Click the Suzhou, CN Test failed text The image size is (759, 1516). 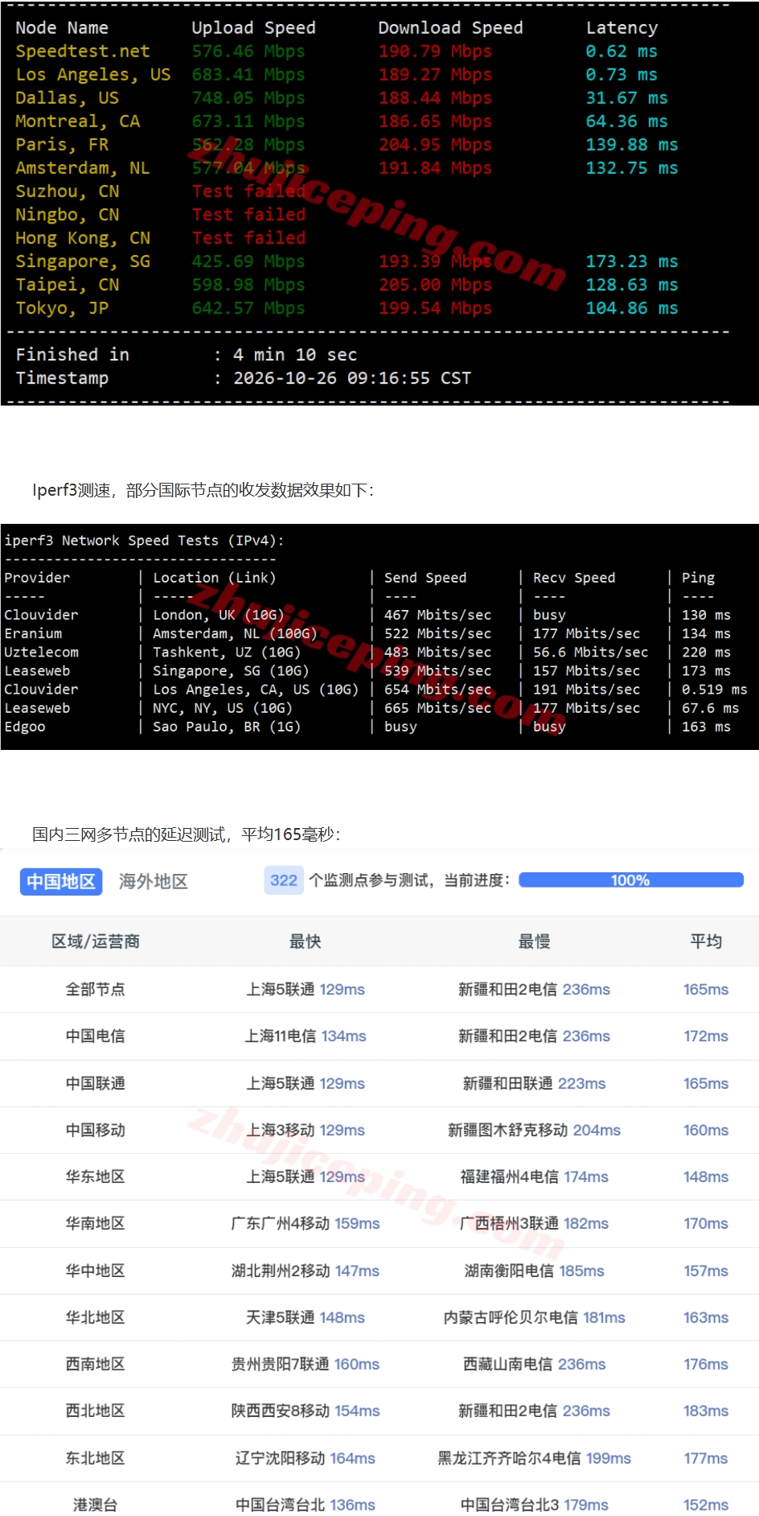coord(248,192)
